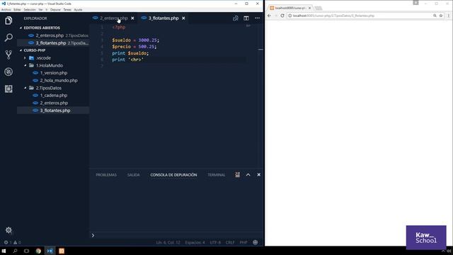This screenshot has width=453, height=255.
Task: Switch to the 3_flotantes.php editor tab
Action: 164,18
